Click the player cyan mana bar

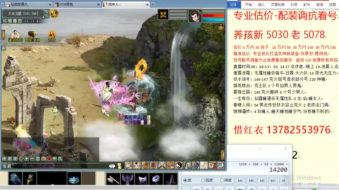click(x=213, y=20)
